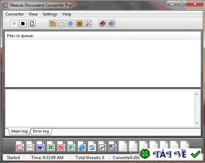
Task: Select the blue arrows document icon
Action: click(92, 146)
